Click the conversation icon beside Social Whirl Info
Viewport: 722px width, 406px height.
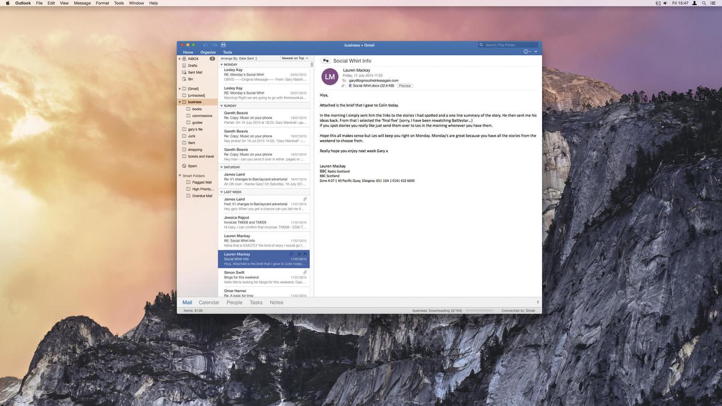point(326,61)
